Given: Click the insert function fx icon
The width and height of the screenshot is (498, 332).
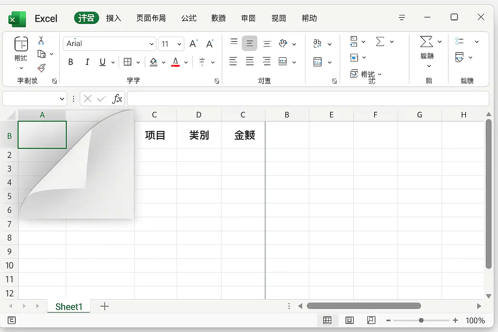Looking at the screenshot, I should tap(117, 99).
